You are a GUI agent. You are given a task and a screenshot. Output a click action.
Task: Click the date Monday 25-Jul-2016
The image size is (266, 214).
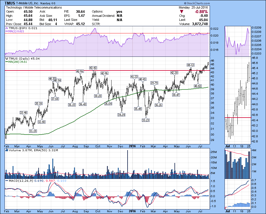pos(193,7)
